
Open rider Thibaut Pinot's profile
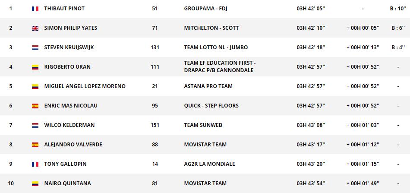tap(64, 9)
